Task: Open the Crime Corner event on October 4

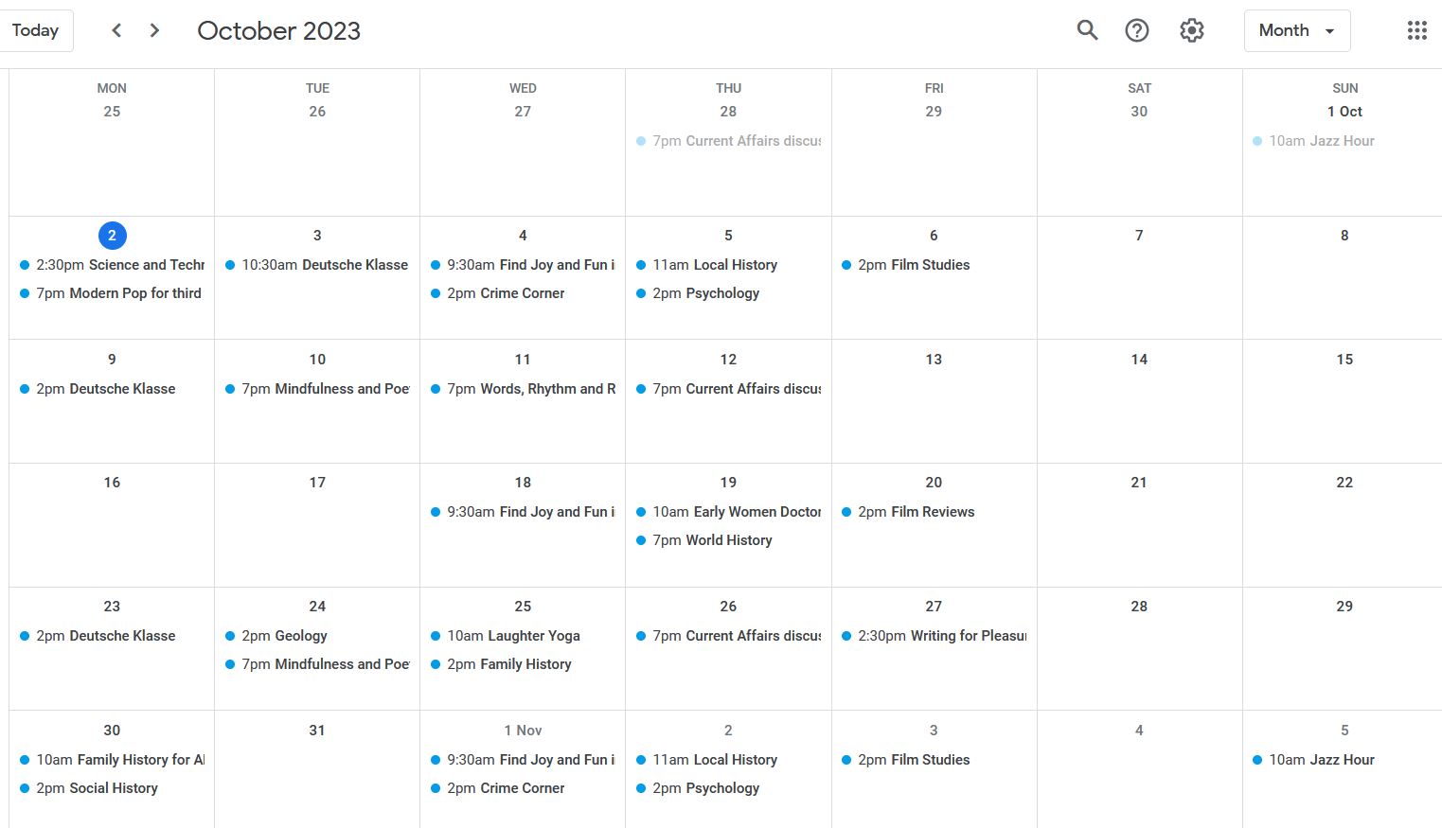Action: (506, 293)
